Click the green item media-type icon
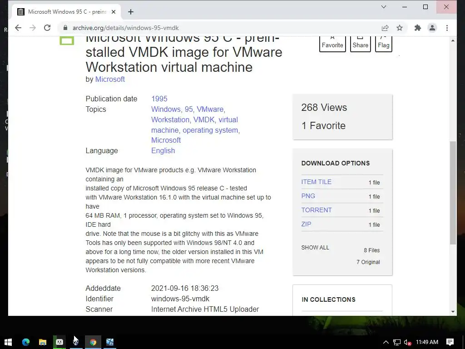 [67, 40]
